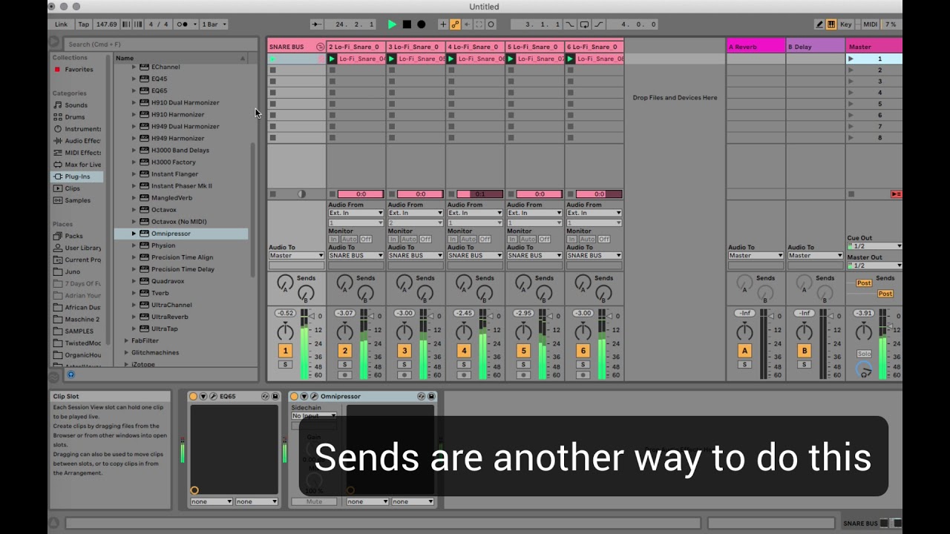950x534 pixels.
Task: Turn off Omnipressor device activator
Action: (294, 397)
